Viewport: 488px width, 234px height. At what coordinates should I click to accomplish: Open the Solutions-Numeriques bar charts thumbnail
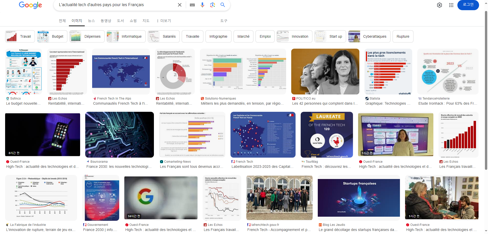pos(243,72)
